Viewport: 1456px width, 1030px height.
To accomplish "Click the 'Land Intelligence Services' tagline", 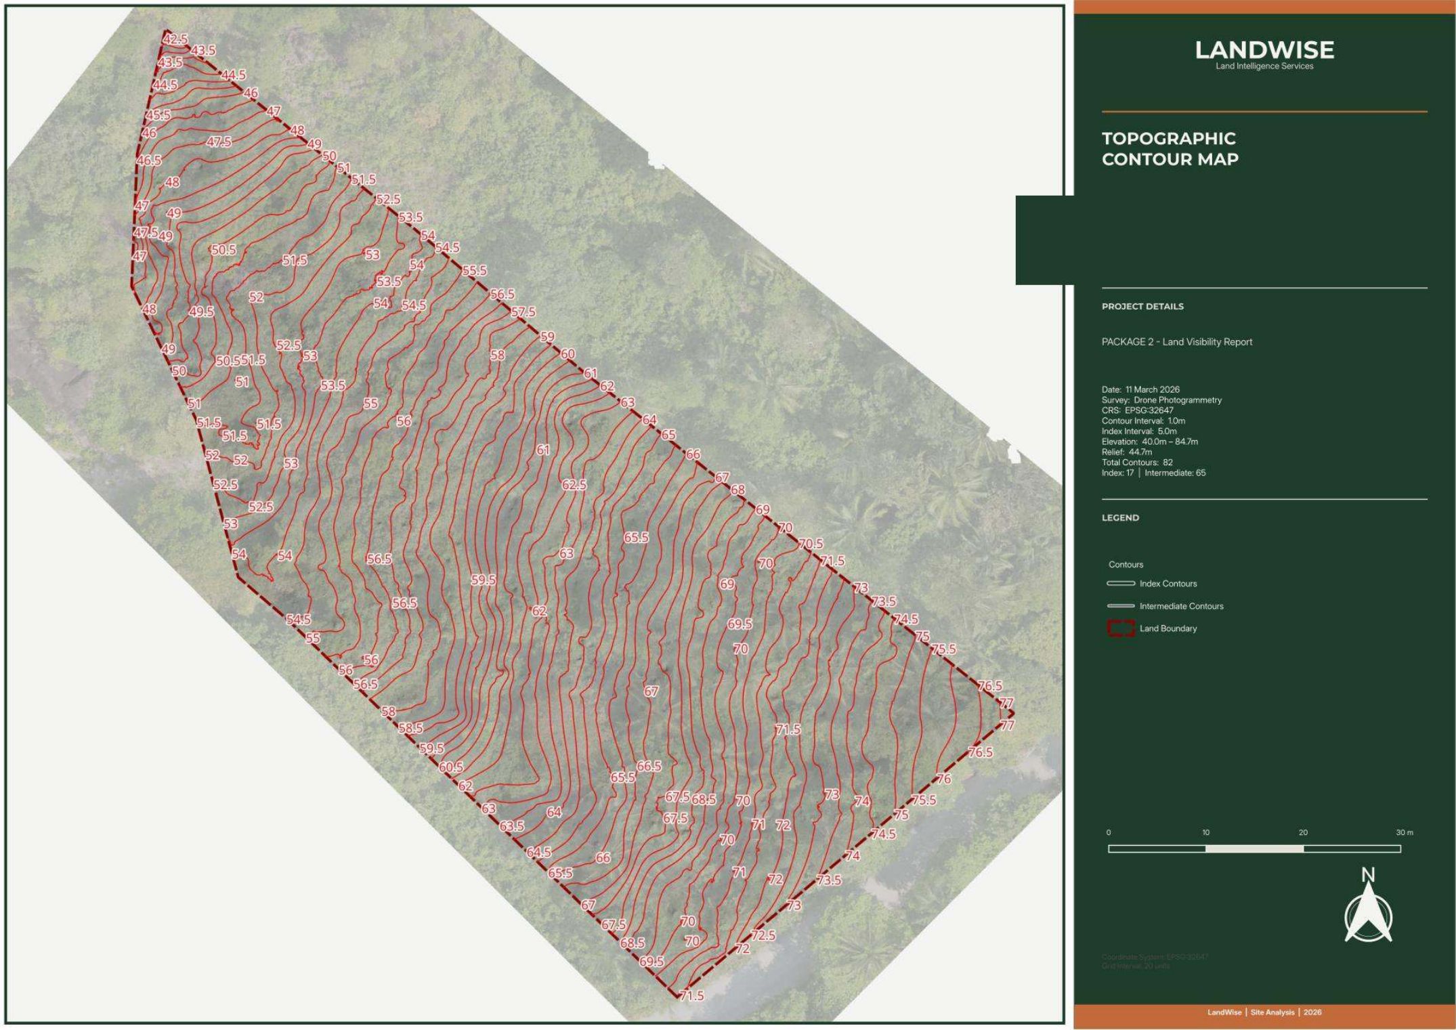I will pyautogui.click(x=1264, y=66).
